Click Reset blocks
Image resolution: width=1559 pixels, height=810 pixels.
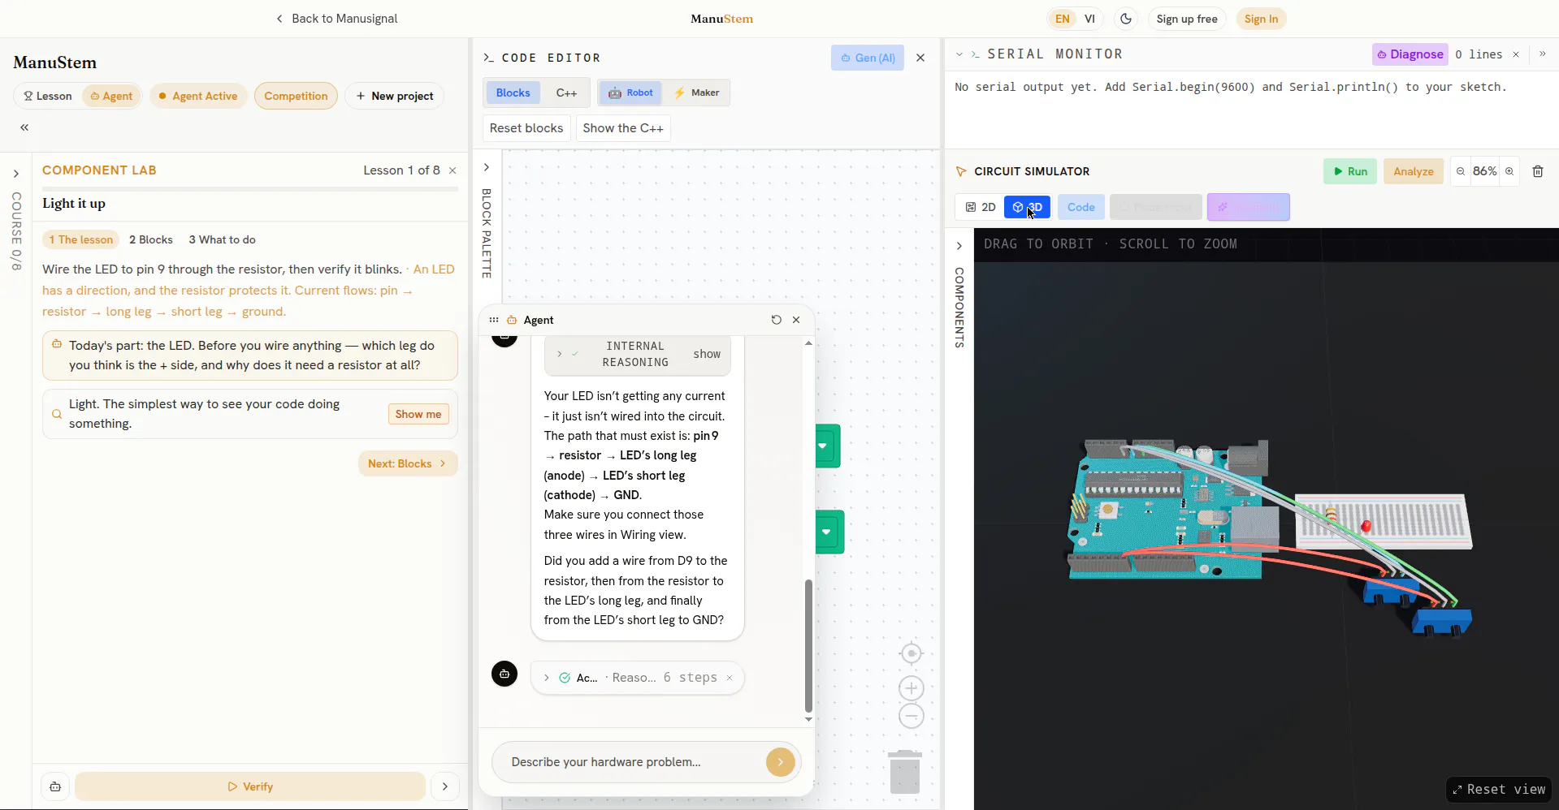coord(526,128)
